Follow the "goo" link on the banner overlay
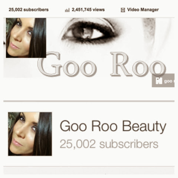Viewport: 178px width, 178px height. tap(168, 81)
